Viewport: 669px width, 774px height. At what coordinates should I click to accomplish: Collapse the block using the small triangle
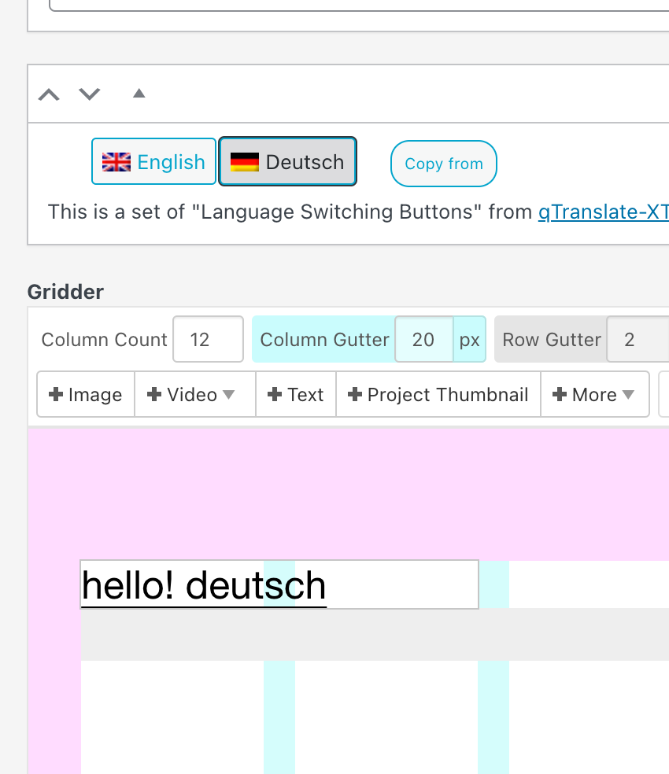pyautogui.click(x=139, y=92)
